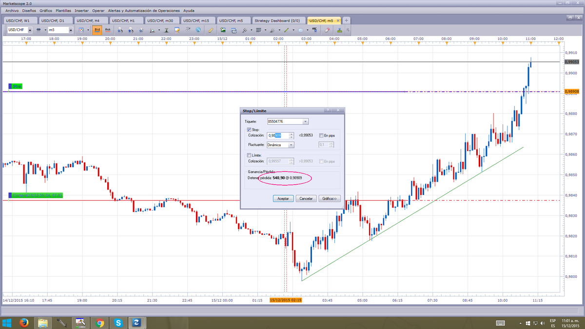Expand the Tiquete dropdown 85504776
Viewport: 585px width, 329px height.
pos(288,121)
